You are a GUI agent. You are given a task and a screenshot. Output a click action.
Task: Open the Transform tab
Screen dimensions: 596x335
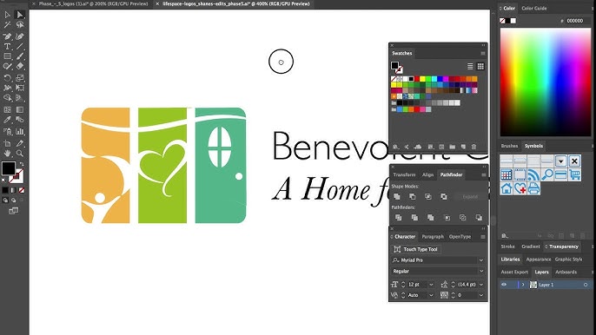404,174
